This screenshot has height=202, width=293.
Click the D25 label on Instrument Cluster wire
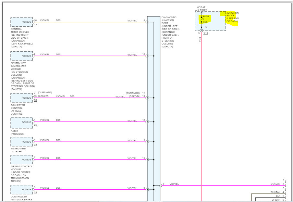point(58,140)
